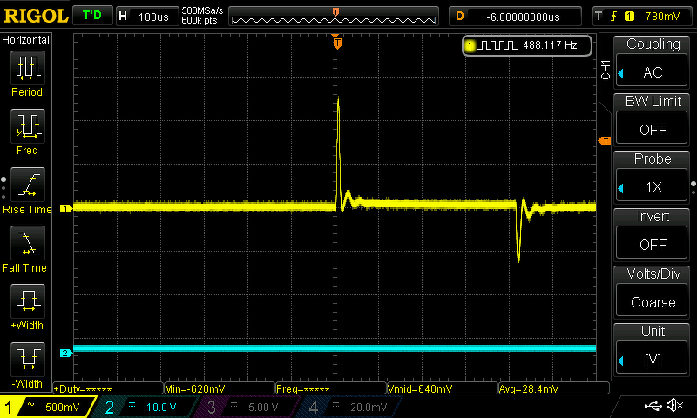This screenshot has width=697, height=418.
Task: Click the Min=-620mV measurement result
Action: 220,388
